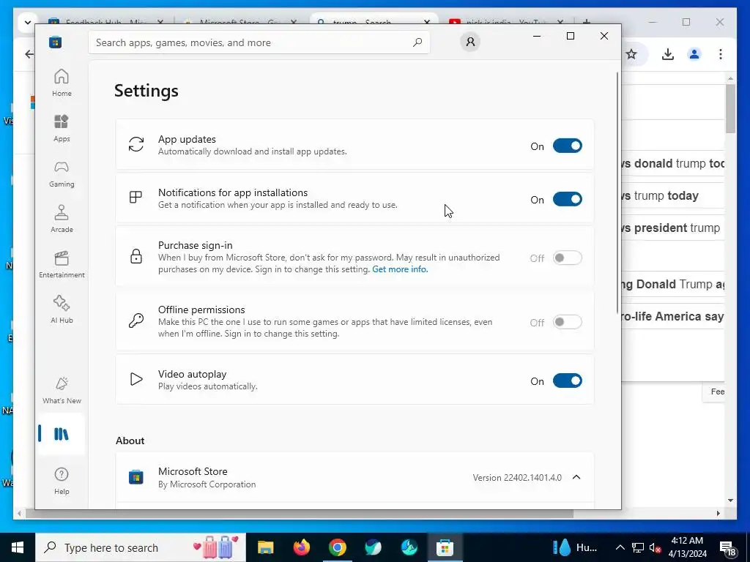Open the Entertainment section
The width and height of the screenshot is (750, 562).
pyautogui.click(x=62, y=264)
